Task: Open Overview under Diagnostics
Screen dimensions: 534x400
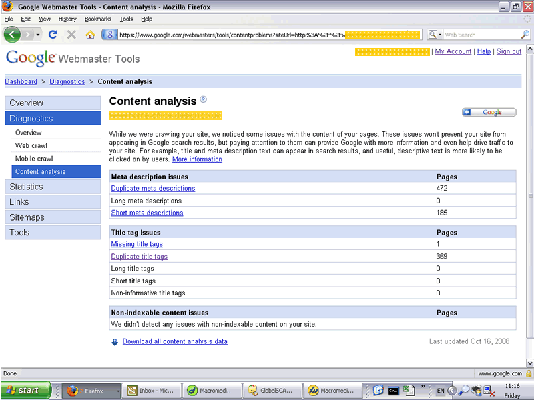Action: [28, 133]
